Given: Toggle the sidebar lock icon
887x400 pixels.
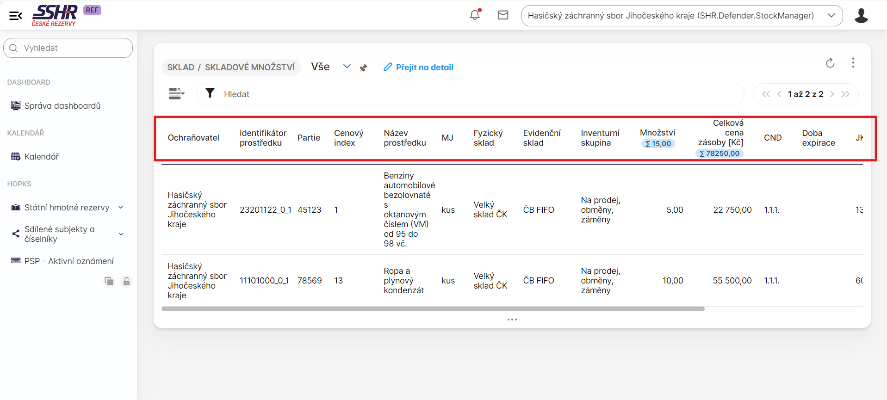Looking at the screenshot, I should point(126,281).
